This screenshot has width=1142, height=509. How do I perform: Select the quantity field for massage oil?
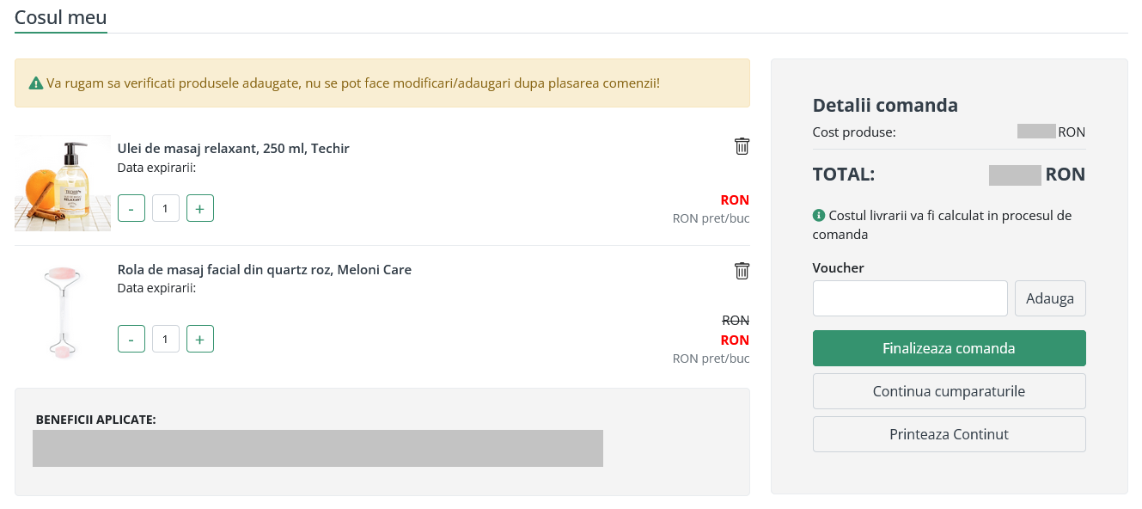tap(166, 208)
